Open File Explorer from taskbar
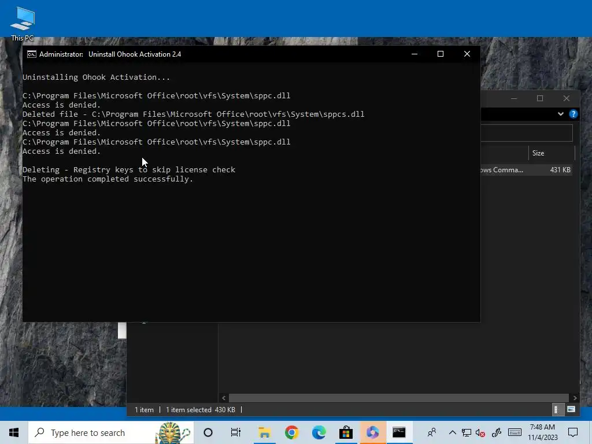Image resolution: width=592 pixels, height=444 pixels. (x=264, y=432)
